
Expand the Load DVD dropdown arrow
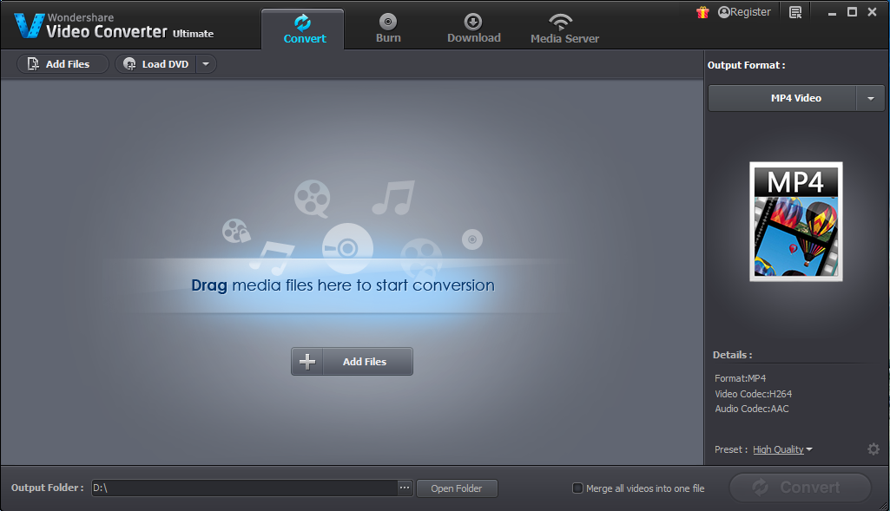point(206,64)
